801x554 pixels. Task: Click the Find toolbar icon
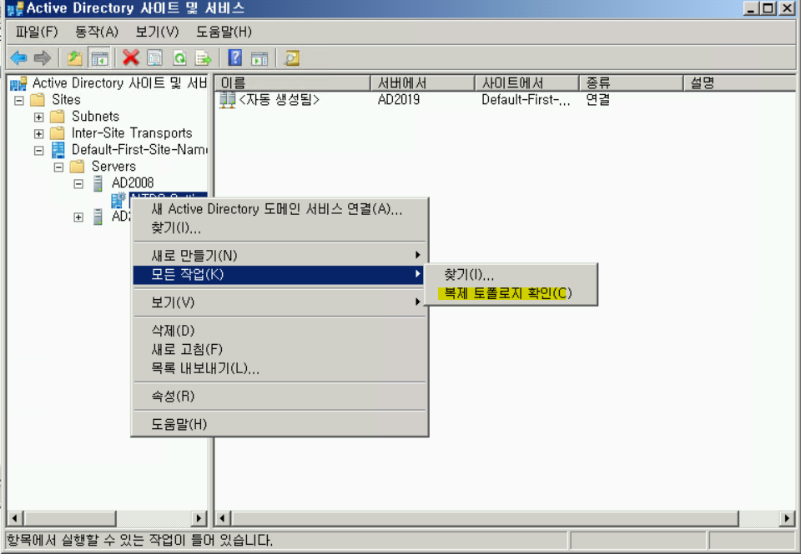point(292,58)
